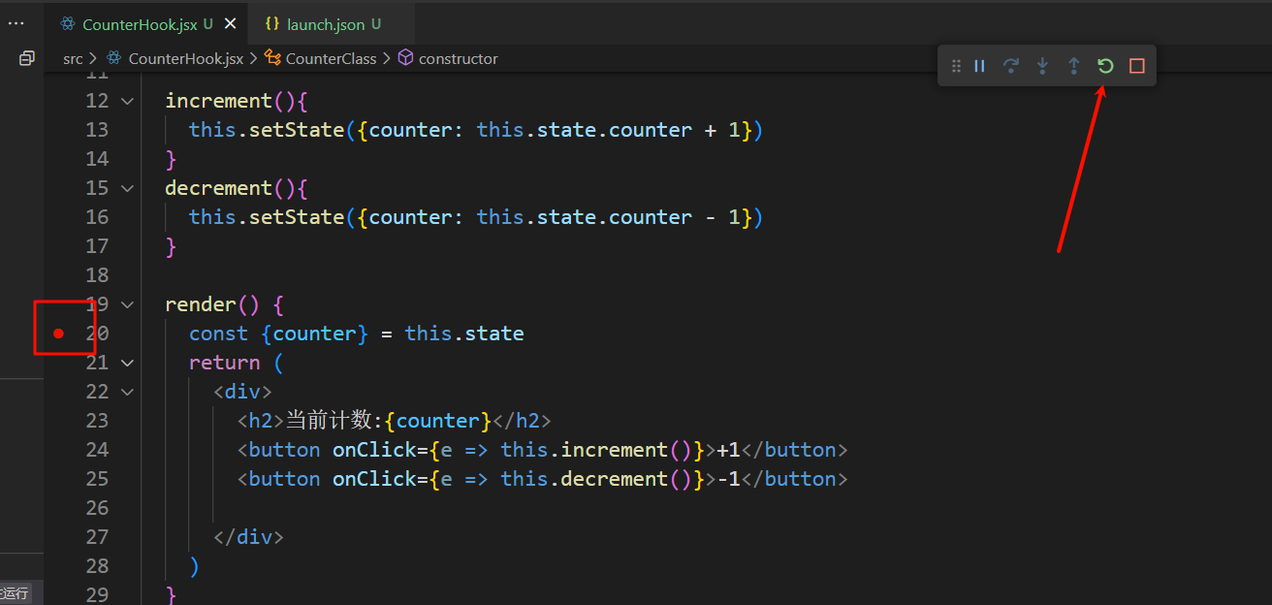Screen dimensions: 1272x605
Task: Click this.decrement() in the onClick on line 25
Action: [x=596, y=479]
